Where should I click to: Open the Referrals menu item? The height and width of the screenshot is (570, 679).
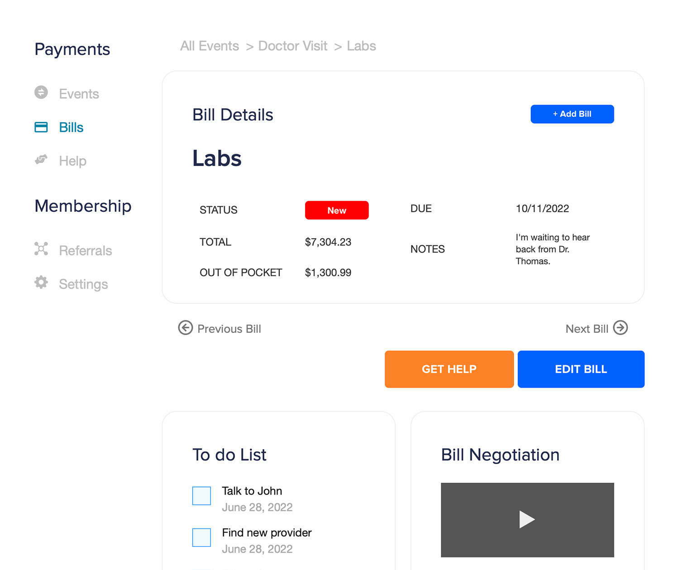click(x=85, y=250)
